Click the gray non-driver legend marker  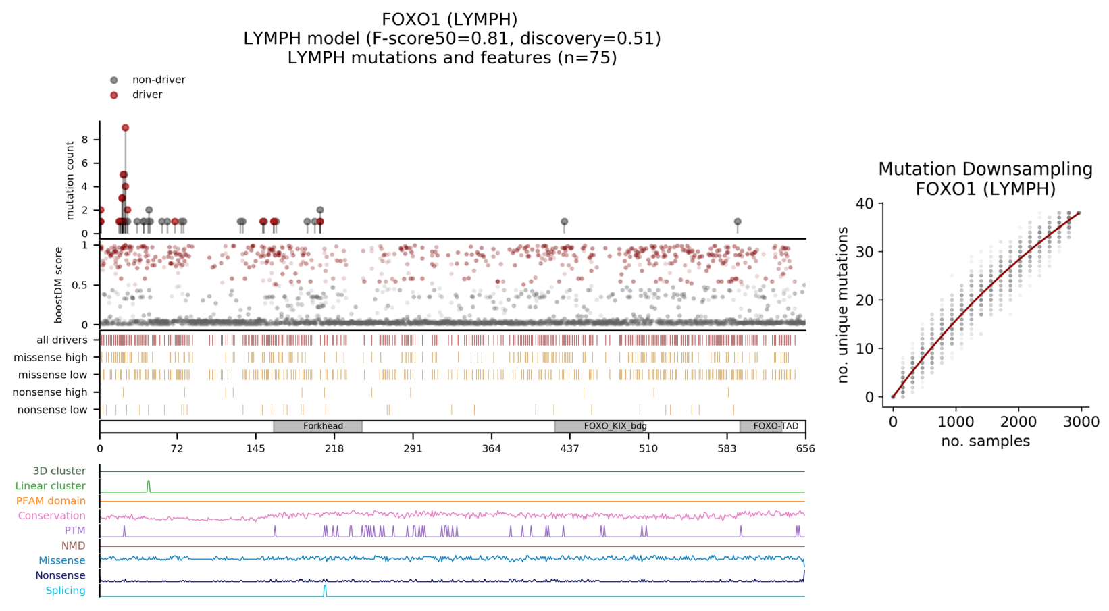113,80
